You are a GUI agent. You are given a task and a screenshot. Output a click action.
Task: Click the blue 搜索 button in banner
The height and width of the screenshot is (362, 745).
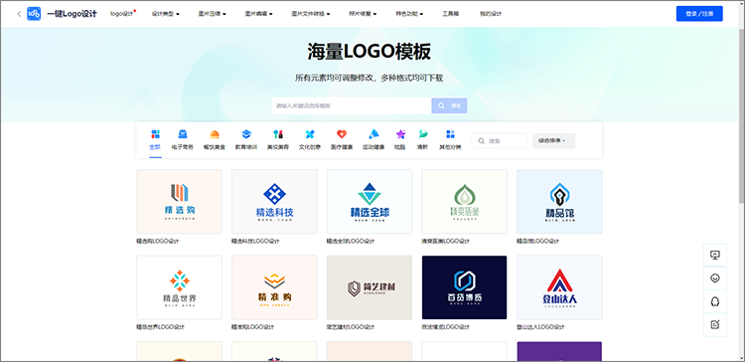click(449, 105)
